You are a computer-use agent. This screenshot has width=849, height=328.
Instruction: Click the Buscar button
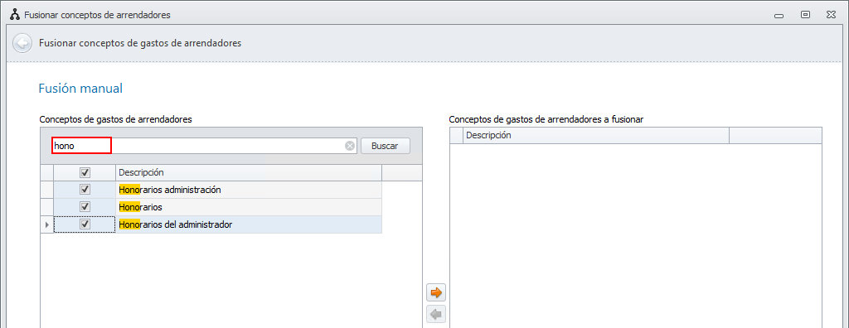[385, 146]
